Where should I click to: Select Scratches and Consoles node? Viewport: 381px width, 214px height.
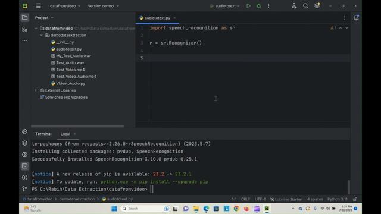pos(64,97)
